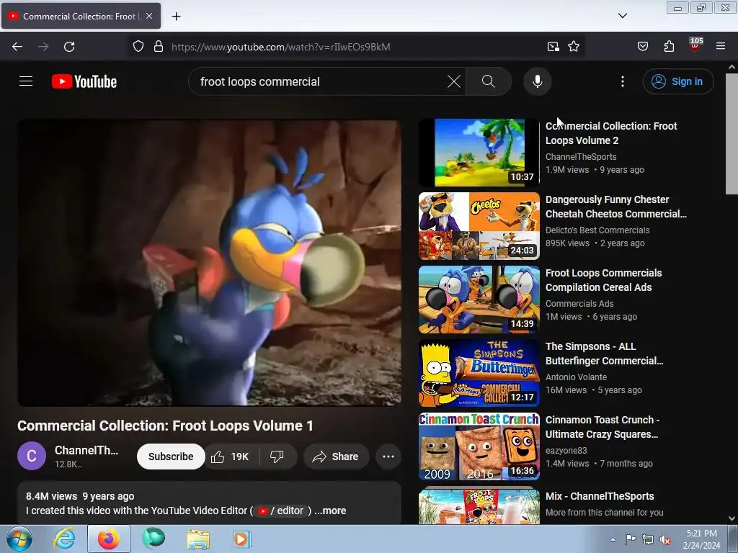738x553 pixels.
Task: Open Dangerously Funny Chester Cheetah video title
Action: [615, 207]
